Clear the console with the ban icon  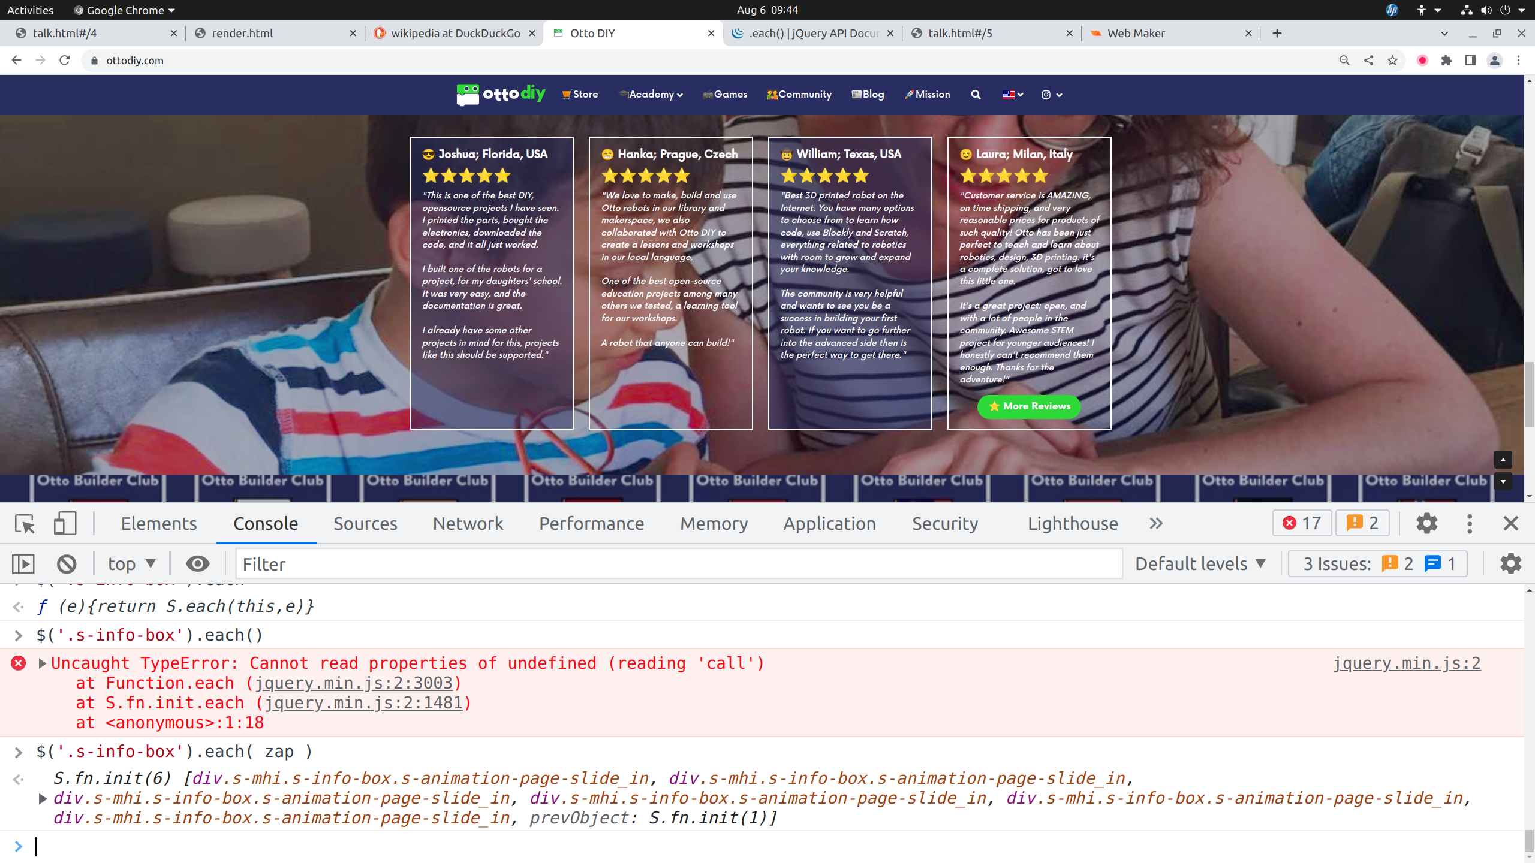(x=67, y=564)
